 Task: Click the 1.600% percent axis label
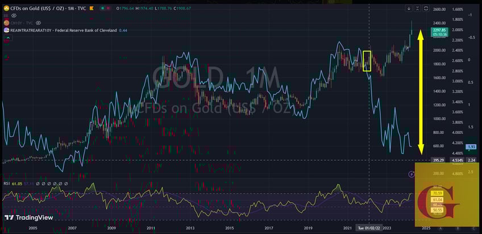(458, 10)
